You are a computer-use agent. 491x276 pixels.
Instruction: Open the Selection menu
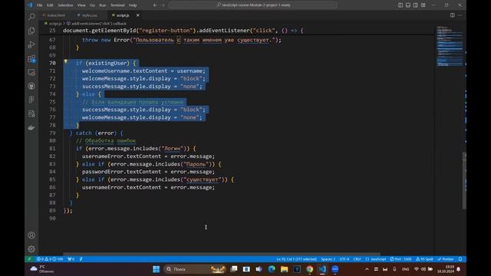pos(65,5)
